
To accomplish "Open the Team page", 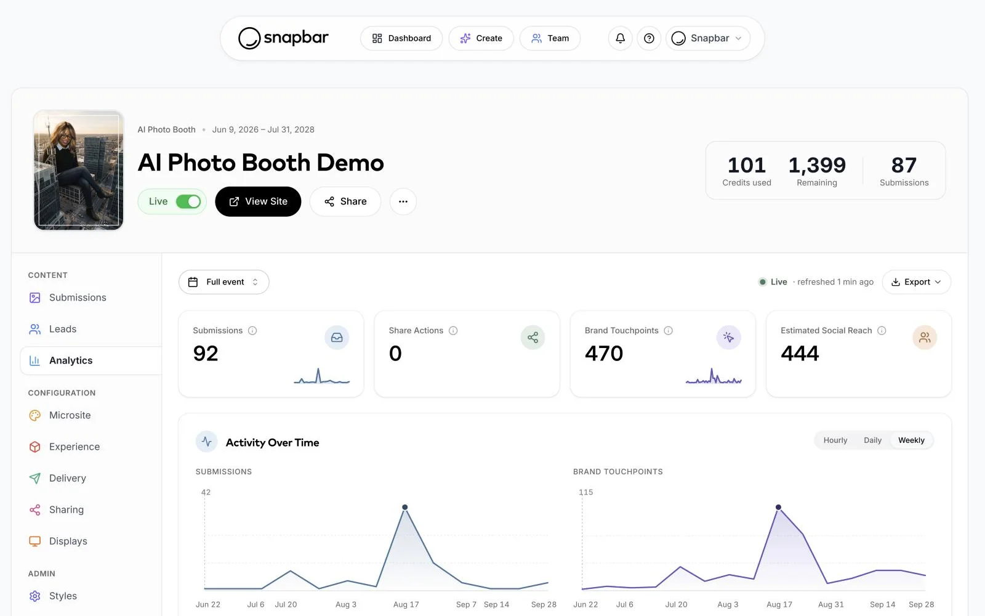I will [550, 38].
